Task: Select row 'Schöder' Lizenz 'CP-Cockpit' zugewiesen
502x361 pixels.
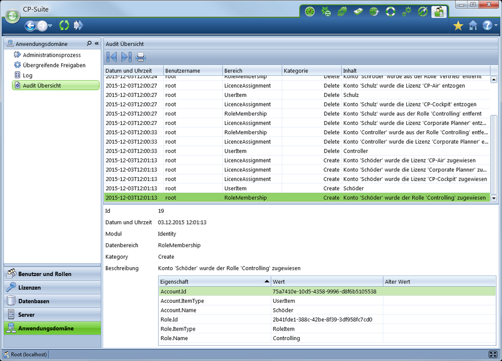Action: pos(297,179)
